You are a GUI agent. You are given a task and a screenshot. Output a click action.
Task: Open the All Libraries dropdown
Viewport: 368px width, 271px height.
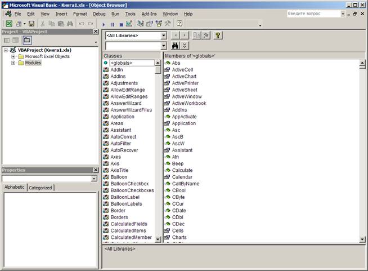[x=164, y=35]
